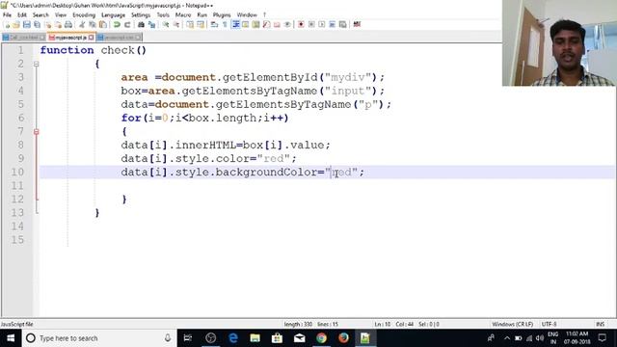Click the Stop Recording macro icon

click(x=311, y=25)
